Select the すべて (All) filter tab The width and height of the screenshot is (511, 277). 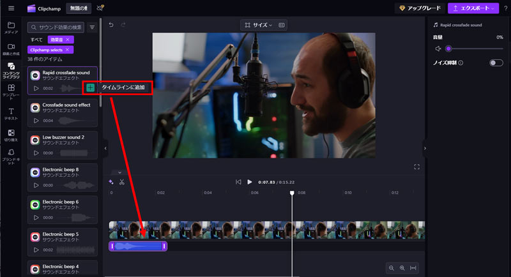point(37,40)
